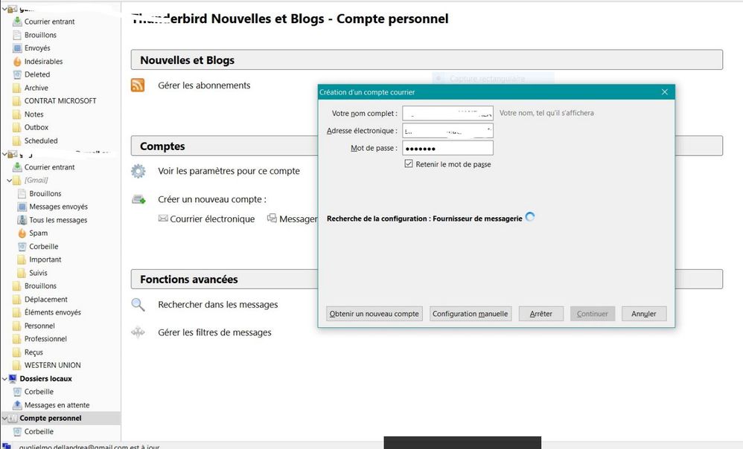Click the filter icon beside Gérer les filtres

[138, 332]
